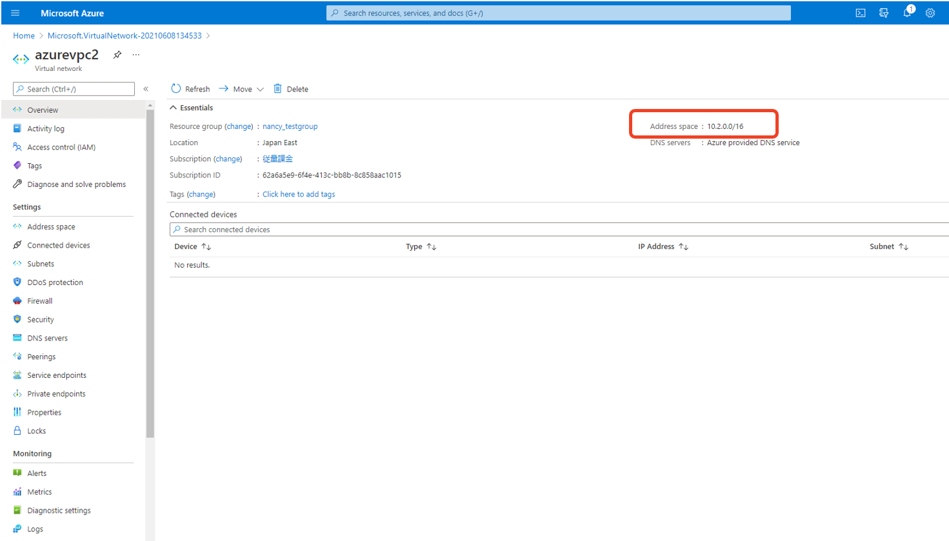This screenshot has width=949, height=541.
Task: Open portal settings gear
Action: (x=930, y=13)
